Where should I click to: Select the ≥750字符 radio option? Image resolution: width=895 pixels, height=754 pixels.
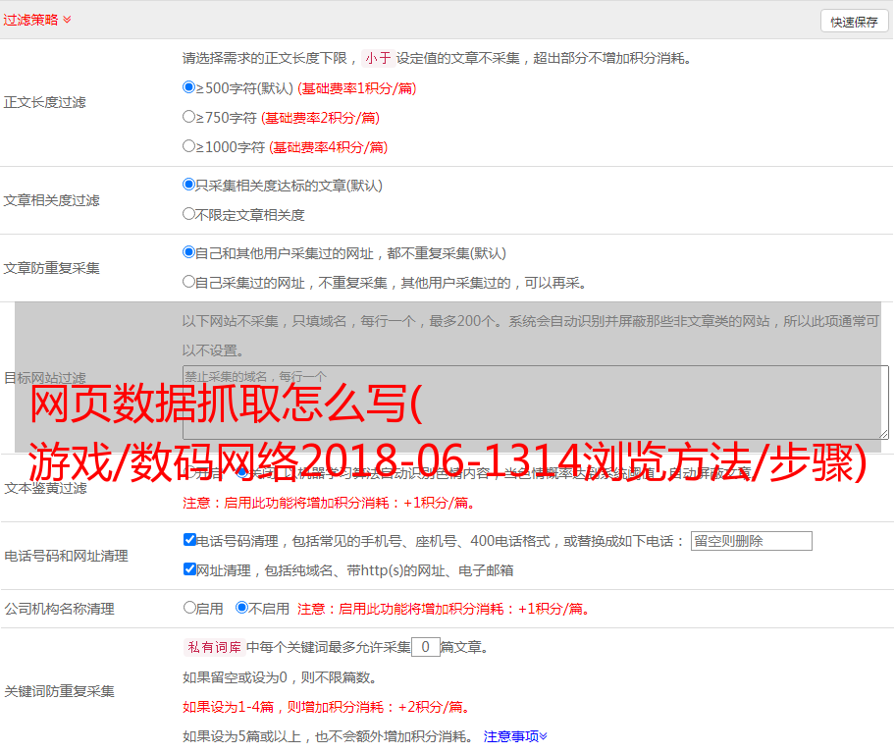[x=188, y=117]
